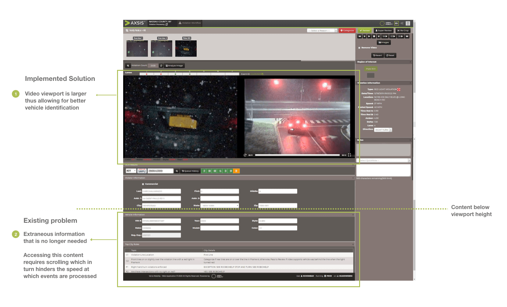
Task: Click the Queue History button
Action: [190, 171]
